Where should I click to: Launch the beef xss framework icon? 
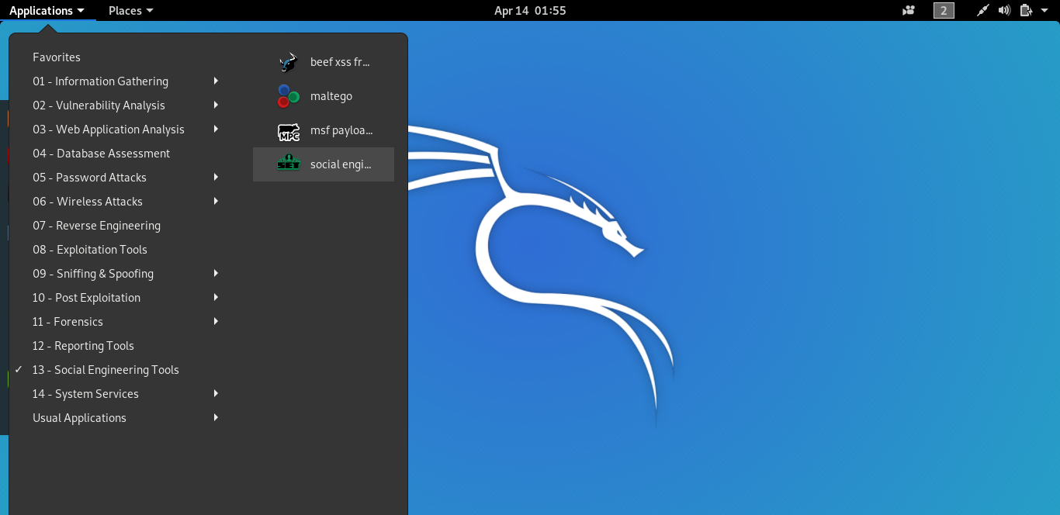click(x=289, y=62)
